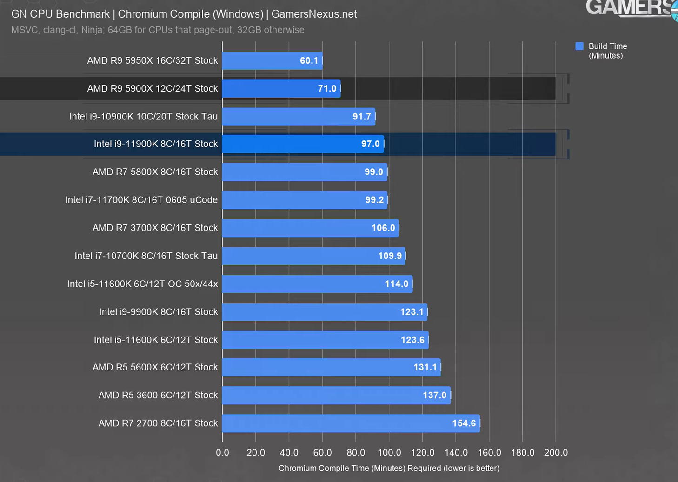Click the "80.0" x-axis tick label
678x482 pixels.
click(356, 452)
